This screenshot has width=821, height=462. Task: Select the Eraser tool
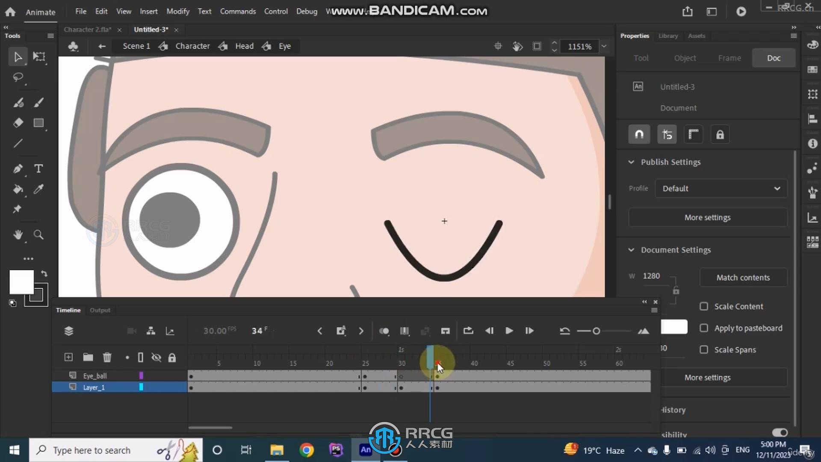coord(18,123)
